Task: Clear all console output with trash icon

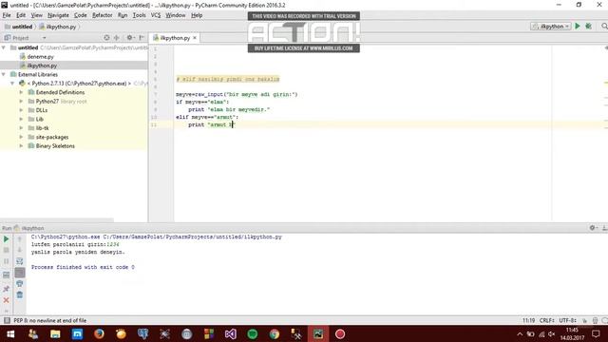Action: pyautogui.click(x=20, y=295)
